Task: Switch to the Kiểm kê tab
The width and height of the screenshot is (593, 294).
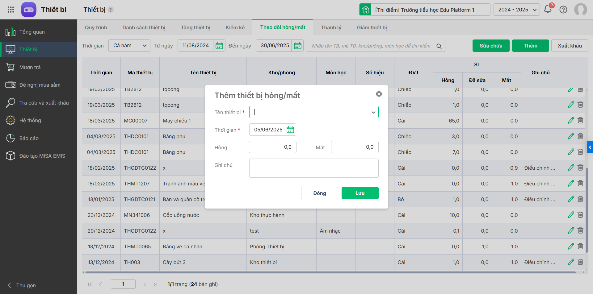Action: pyautogui.click(x=235, y=27)
